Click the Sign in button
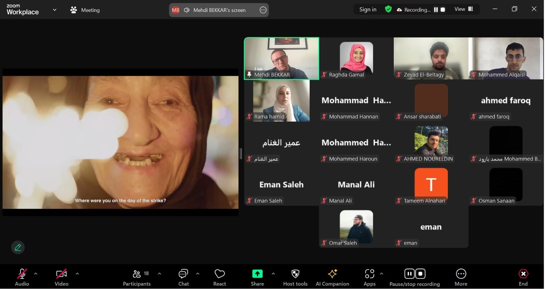This screenshot has height=289, width=545. tap(368, 10)
